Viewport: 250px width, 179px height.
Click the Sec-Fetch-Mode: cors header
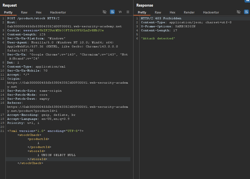(x=27, y=95)
